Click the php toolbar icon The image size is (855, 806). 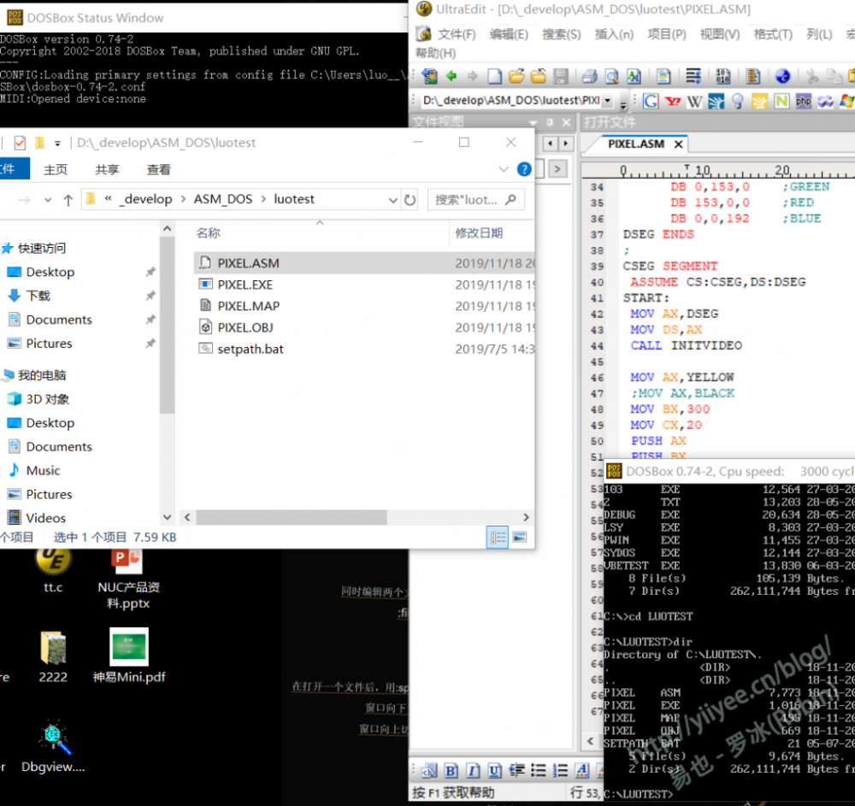[x=804, y=101]
